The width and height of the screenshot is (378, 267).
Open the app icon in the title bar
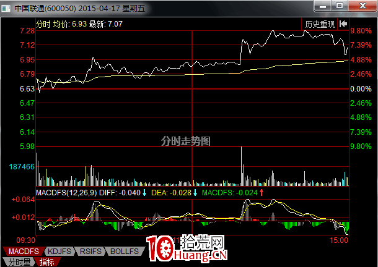coord(6,9)
